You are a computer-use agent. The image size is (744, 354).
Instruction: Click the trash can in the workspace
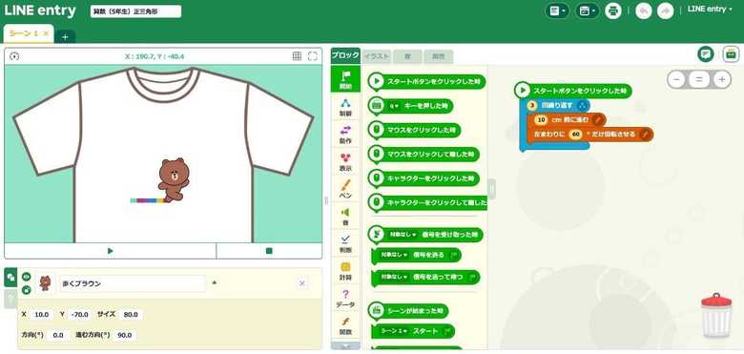[x=716, y=315]
